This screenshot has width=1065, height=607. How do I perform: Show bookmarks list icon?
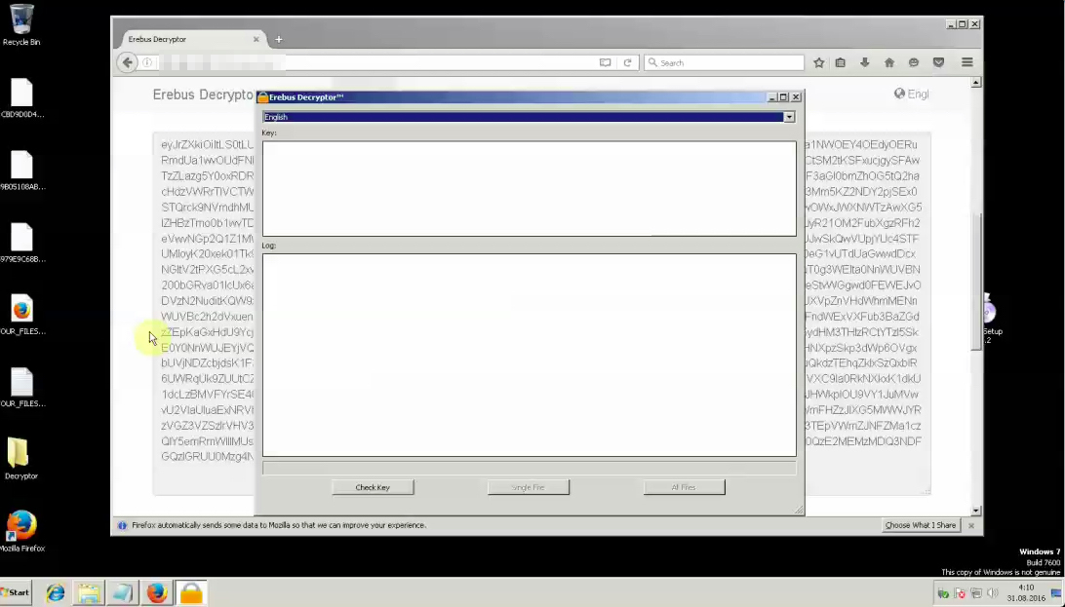pyautogui.click(x=840, y=62)
